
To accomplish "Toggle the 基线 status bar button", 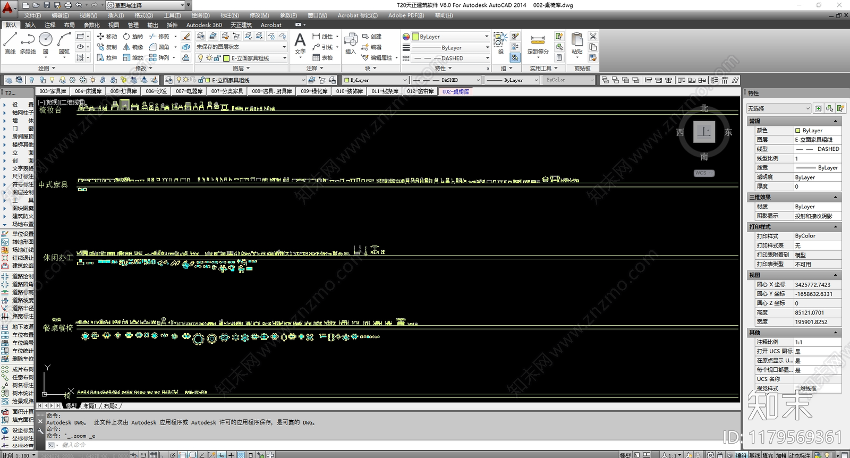I will (754, 455).
